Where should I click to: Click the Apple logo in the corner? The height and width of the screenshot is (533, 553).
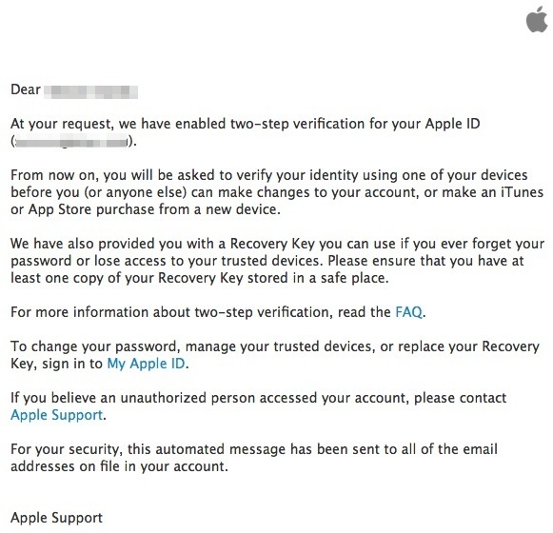pos(538,19)
